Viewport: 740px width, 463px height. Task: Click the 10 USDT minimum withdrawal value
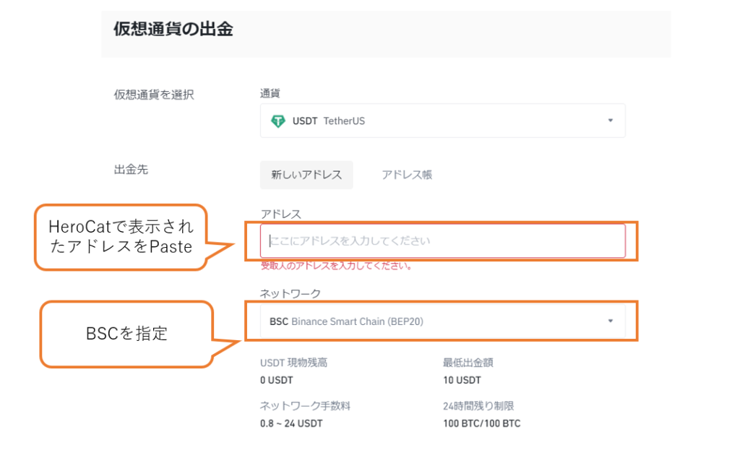point(462,380)
